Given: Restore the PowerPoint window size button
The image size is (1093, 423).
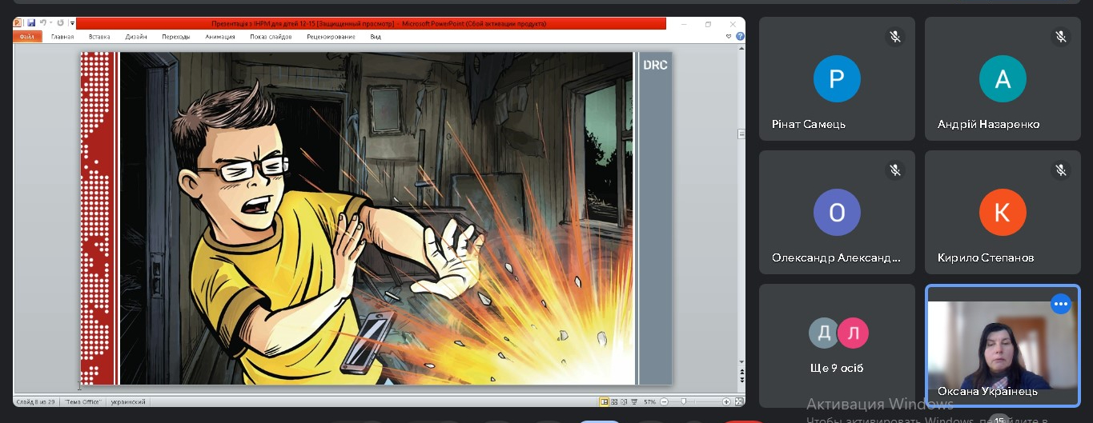Looking at the screenshot, I should click(708, 24).
